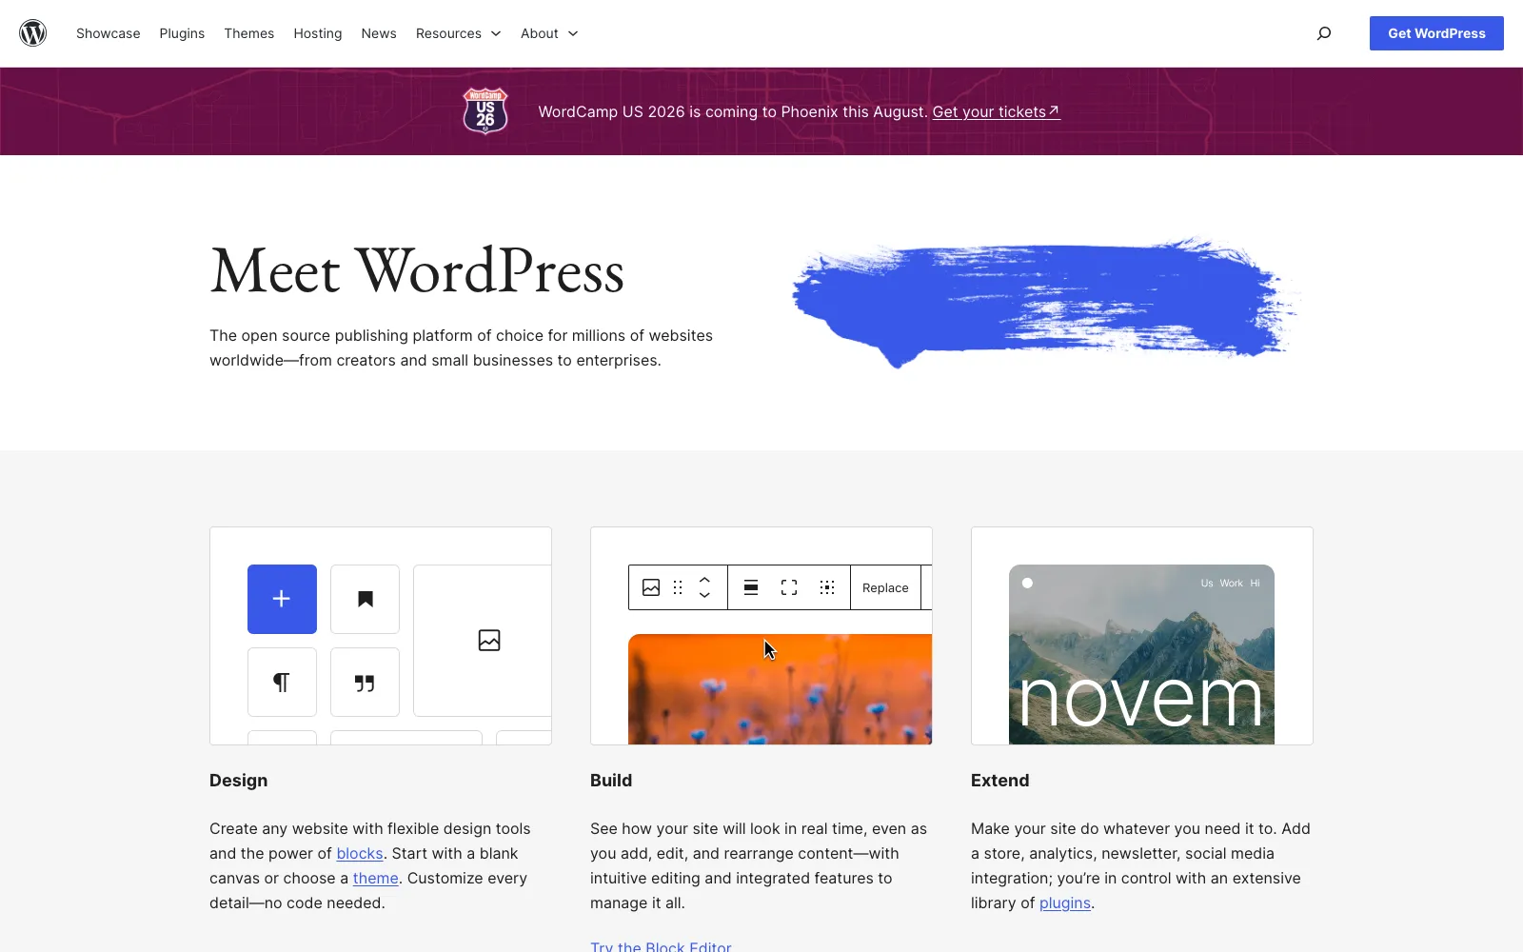Image resolution: width=1523 pixels, height=952 pixels.
Task: Open the Themes menu item
Action: pos(249,33)
